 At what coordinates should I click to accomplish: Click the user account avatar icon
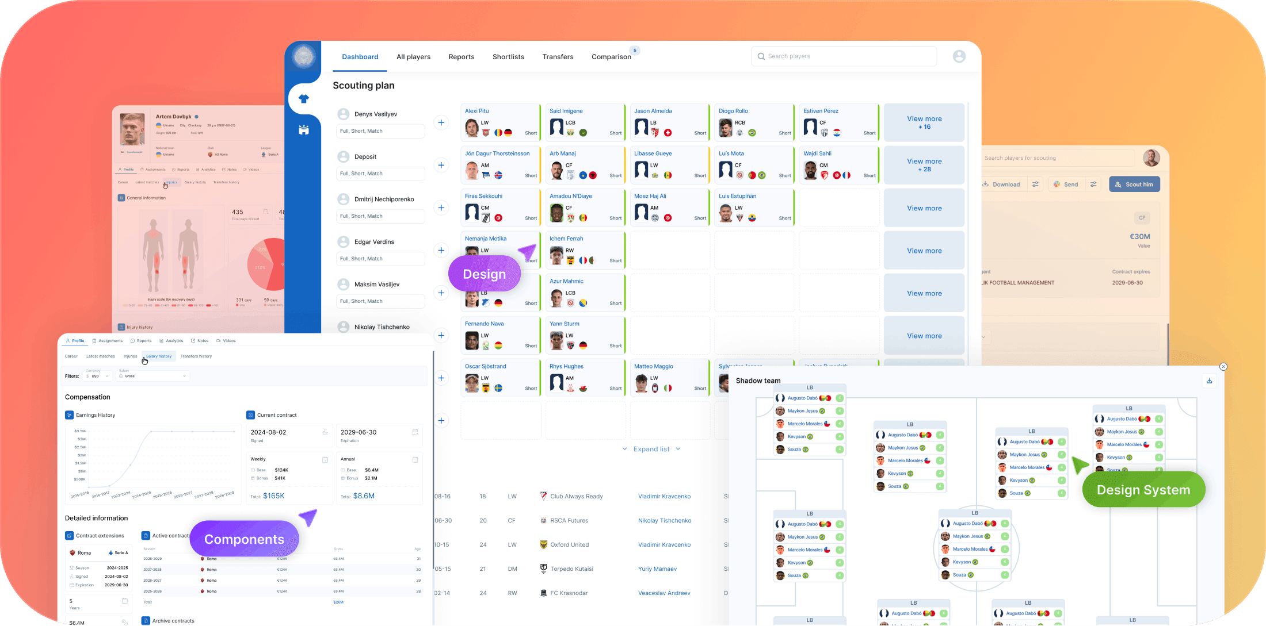959,56
